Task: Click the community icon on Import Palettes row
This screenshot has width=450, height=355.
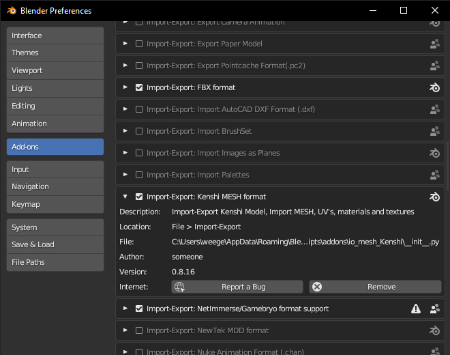Action: click(434, 175)
